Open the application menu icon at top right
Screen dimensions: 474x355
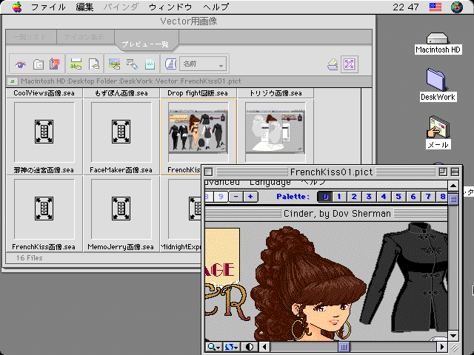coord(457,7)
